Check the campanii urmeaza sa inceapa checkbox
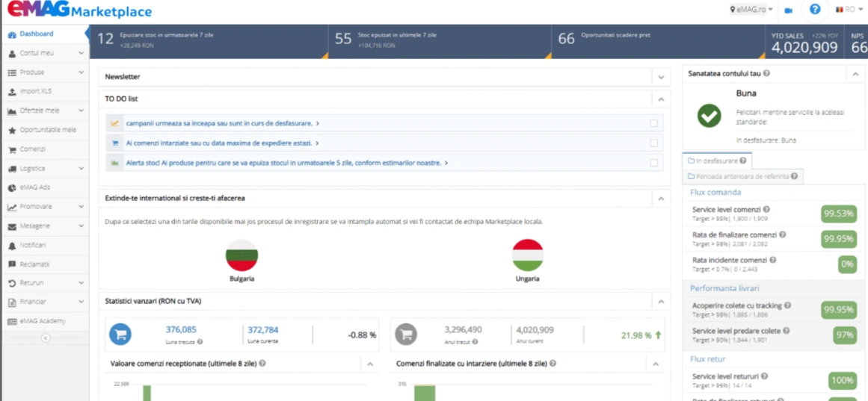Image resolution: width=868 pixels, height=401 pixels. 654,123
